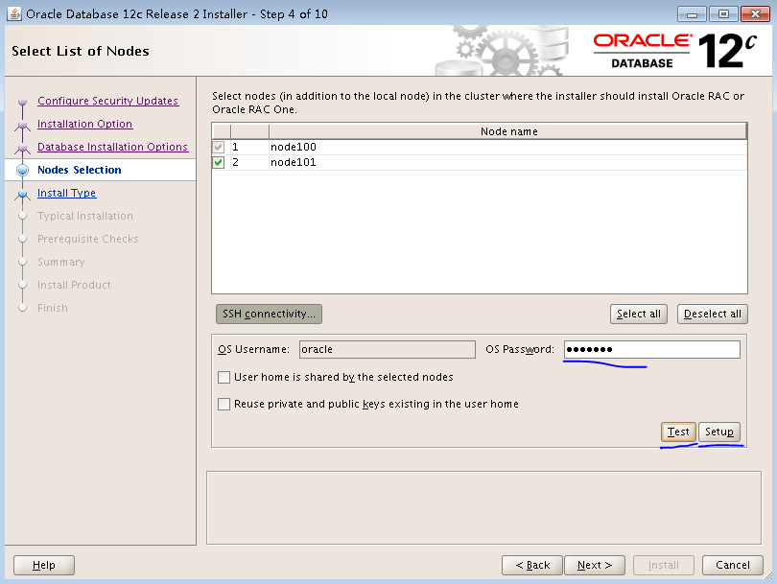Click the Java installer icon in title bar
Image resolution: width=777 pixels, height=584 pixels.
click(13, 13)
